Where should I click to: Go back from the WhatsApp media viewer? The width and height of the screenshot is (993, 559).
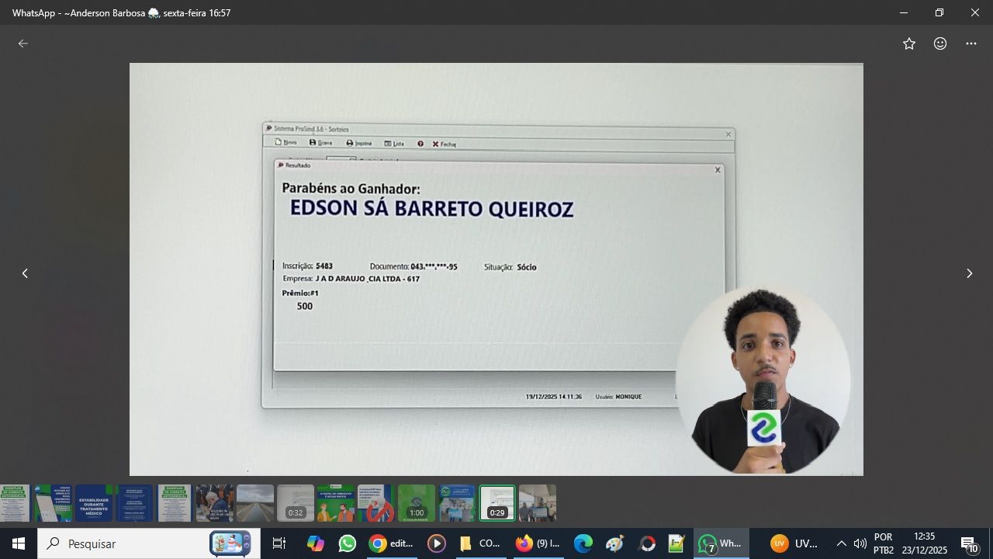[x=23, y=43]
